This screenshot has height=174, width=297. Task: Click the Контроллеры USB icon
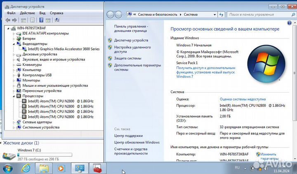point(19,75)
